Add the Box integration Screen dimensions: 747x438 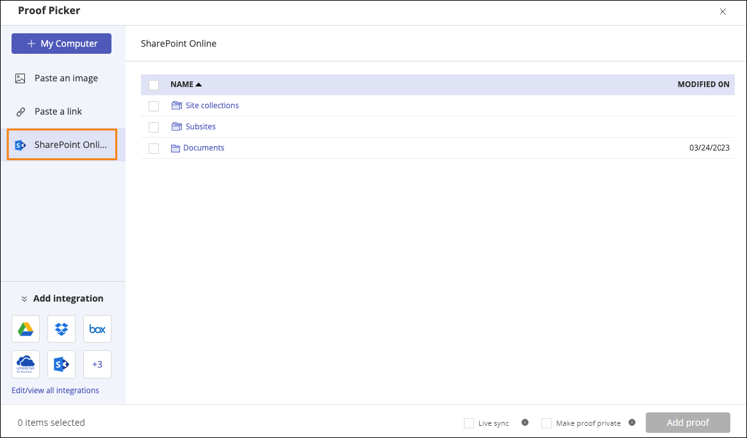tap(97, 329)
